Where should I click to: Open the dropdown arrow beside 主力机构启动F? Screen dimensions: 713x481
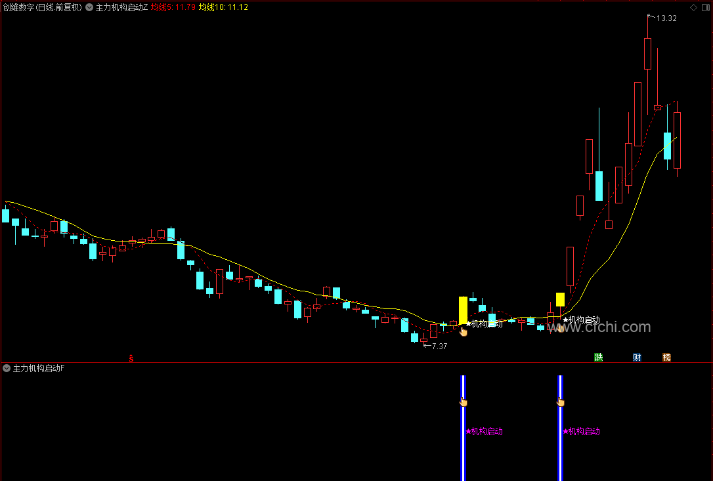7,368
